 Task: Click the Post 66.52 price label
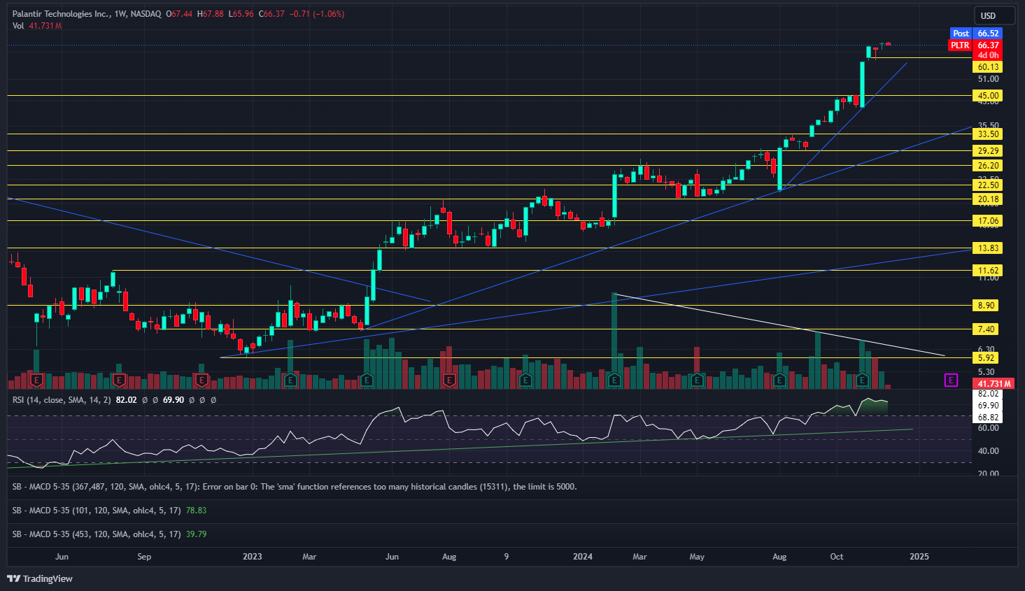click(x=976, y=34)
